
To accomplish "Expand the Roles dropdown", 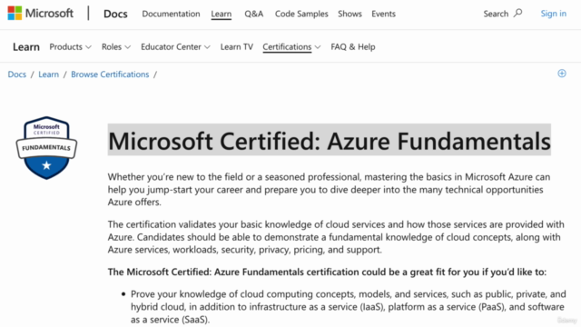I will tap(116, 46).
